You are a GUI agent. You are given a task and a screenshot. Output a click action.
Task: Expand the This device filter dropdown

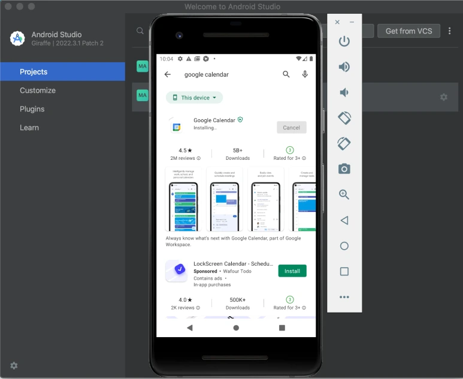194,98
